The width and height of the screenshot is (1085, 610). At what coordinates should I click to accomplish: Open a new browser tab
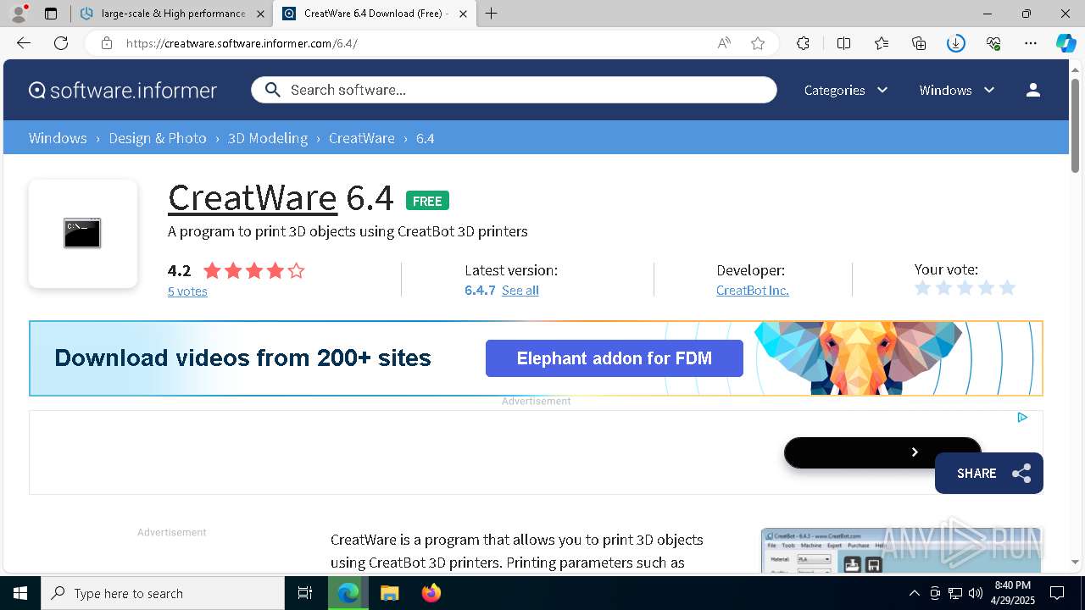(491, 14)
